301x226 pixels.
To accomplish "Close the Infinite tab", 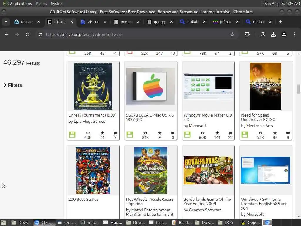I will pyautogui.click(x=237, y=22).
